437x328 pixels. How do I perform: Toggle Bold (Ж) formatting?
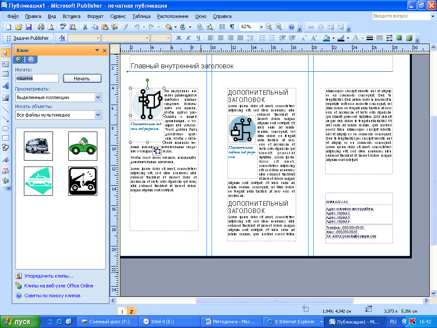pyautogui.click(x=179, y=38)
